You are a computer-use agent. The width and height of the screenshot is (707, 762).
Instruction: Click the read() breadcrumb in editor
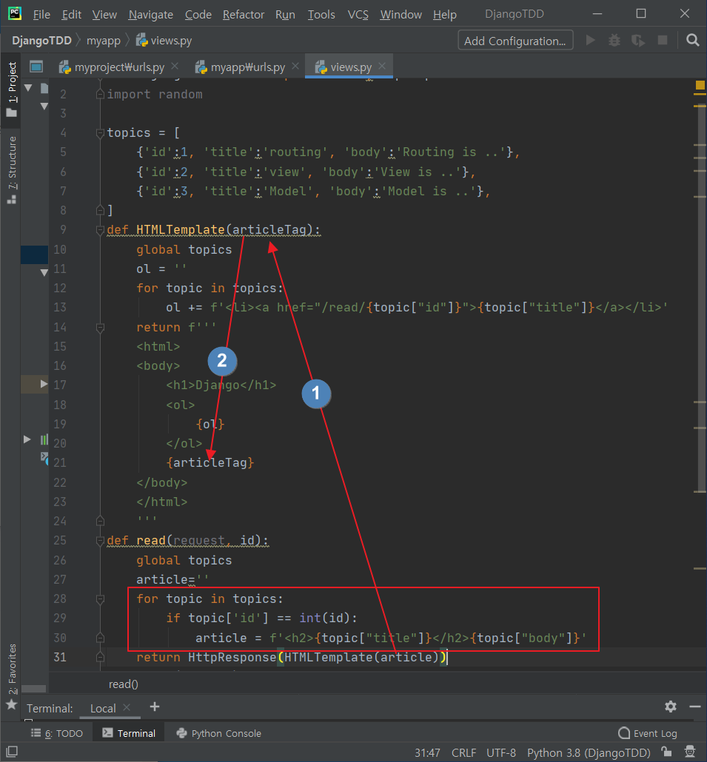pyautogui.click(x=124, y=684)
